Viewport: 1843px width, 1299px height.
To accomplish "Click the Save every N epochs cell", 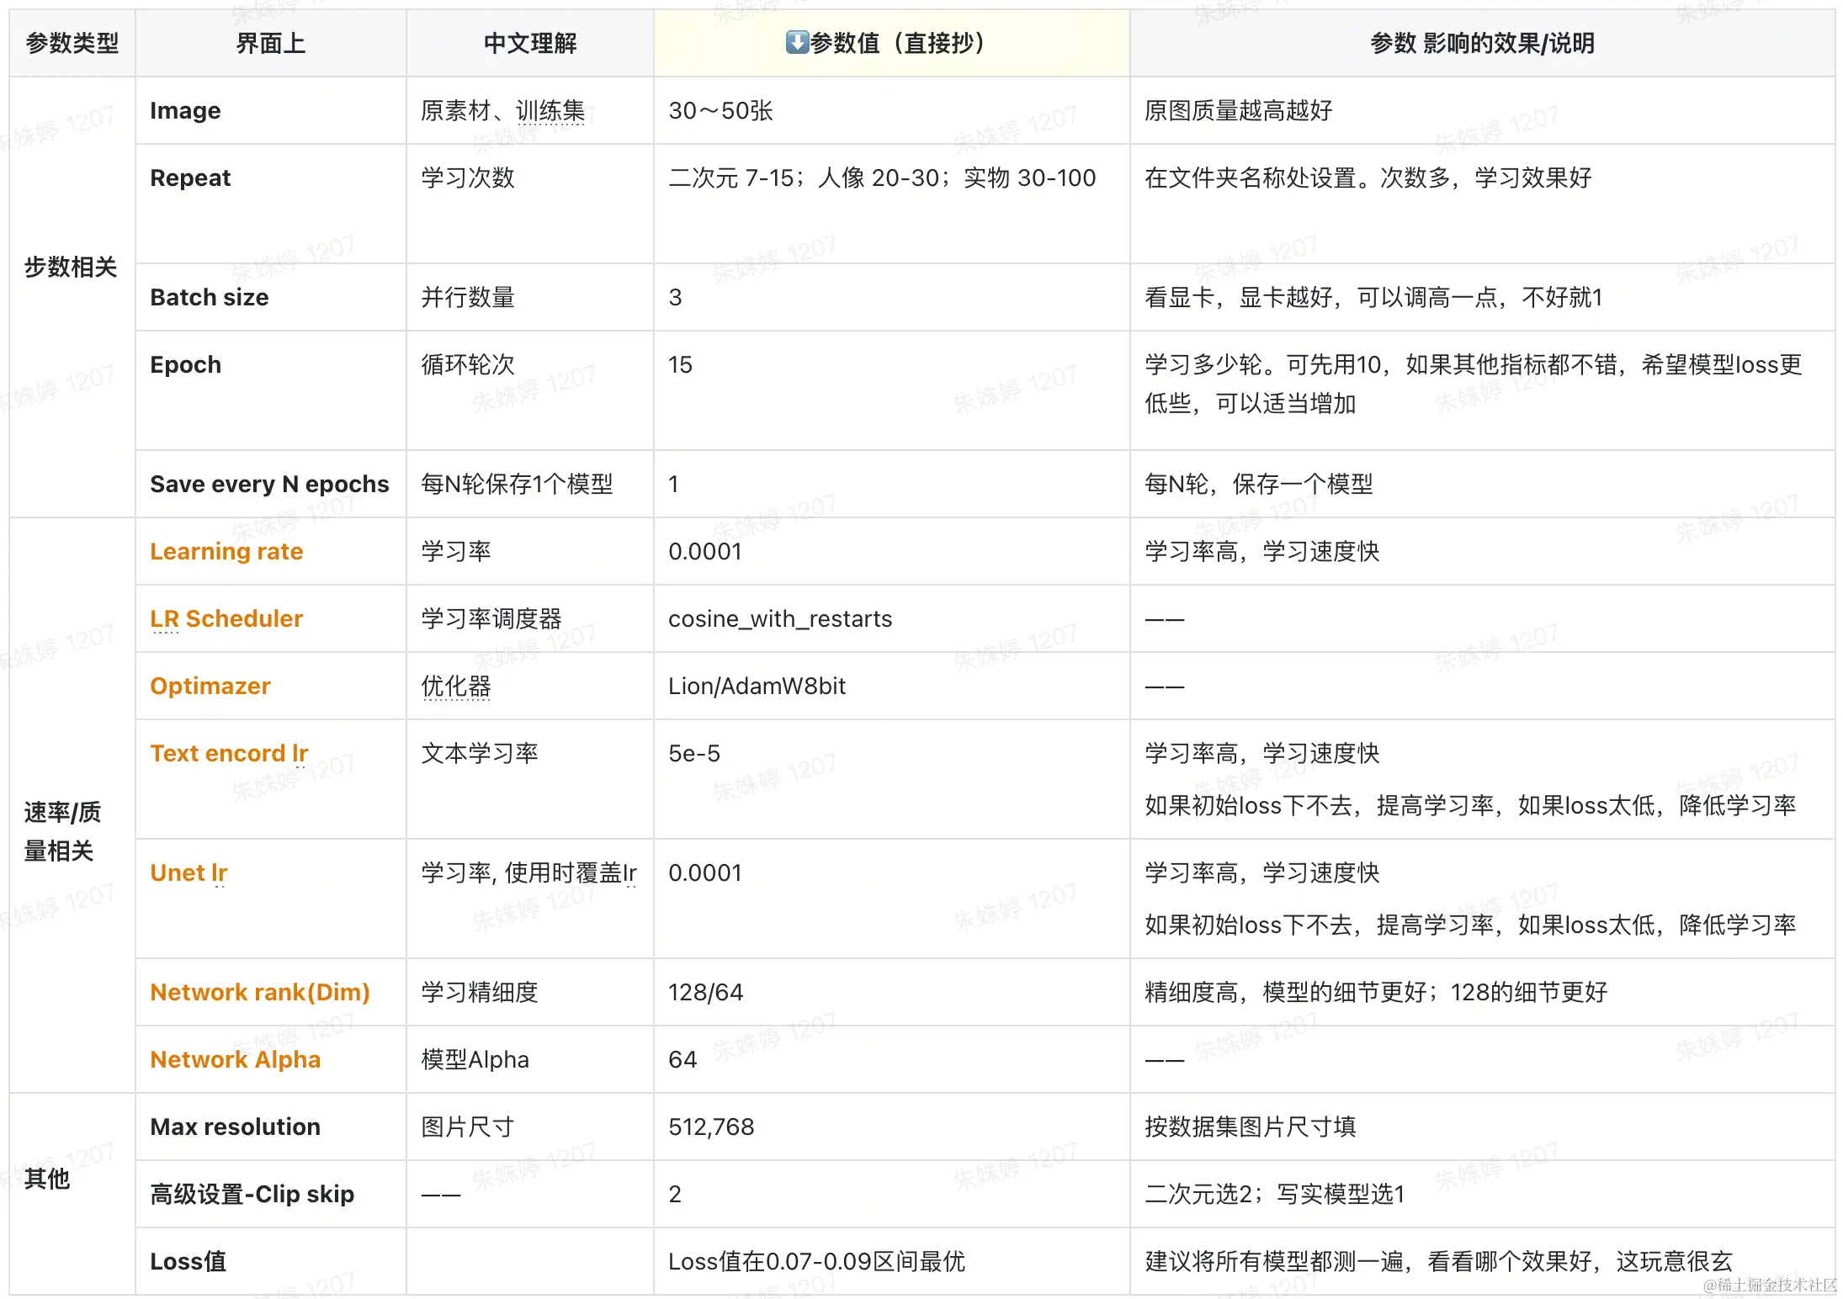I will [x=269, y=484].
